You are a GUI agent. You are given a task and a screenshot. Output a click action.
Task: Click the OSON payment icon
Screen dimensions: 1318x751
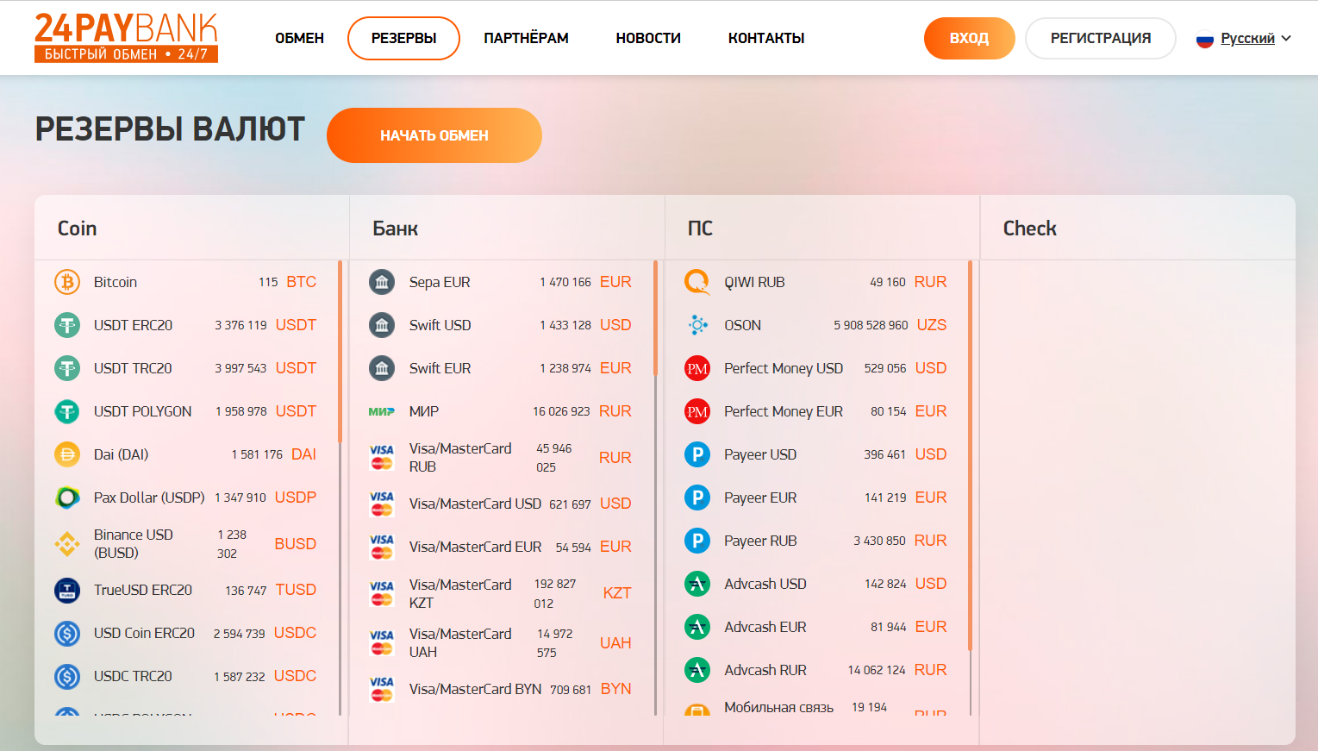click(697, 325)
